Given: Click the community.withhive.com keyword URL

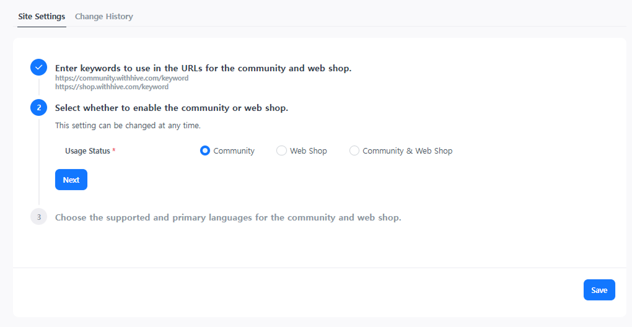Looking at the screenshot, I should tap(121, 78).
